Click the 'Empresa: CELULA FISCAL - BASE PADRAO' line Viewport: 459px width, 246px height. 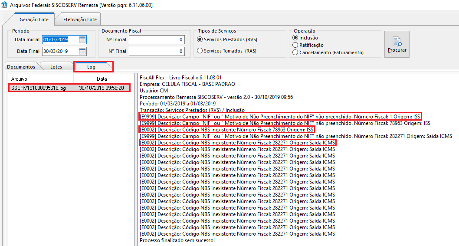(x=187, y=84)
